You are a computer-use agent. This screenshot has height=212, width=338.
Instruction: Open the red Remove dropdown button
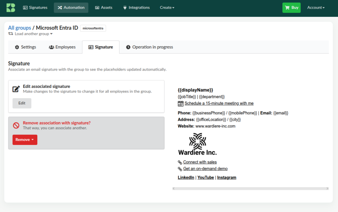(x=25, y=140)
